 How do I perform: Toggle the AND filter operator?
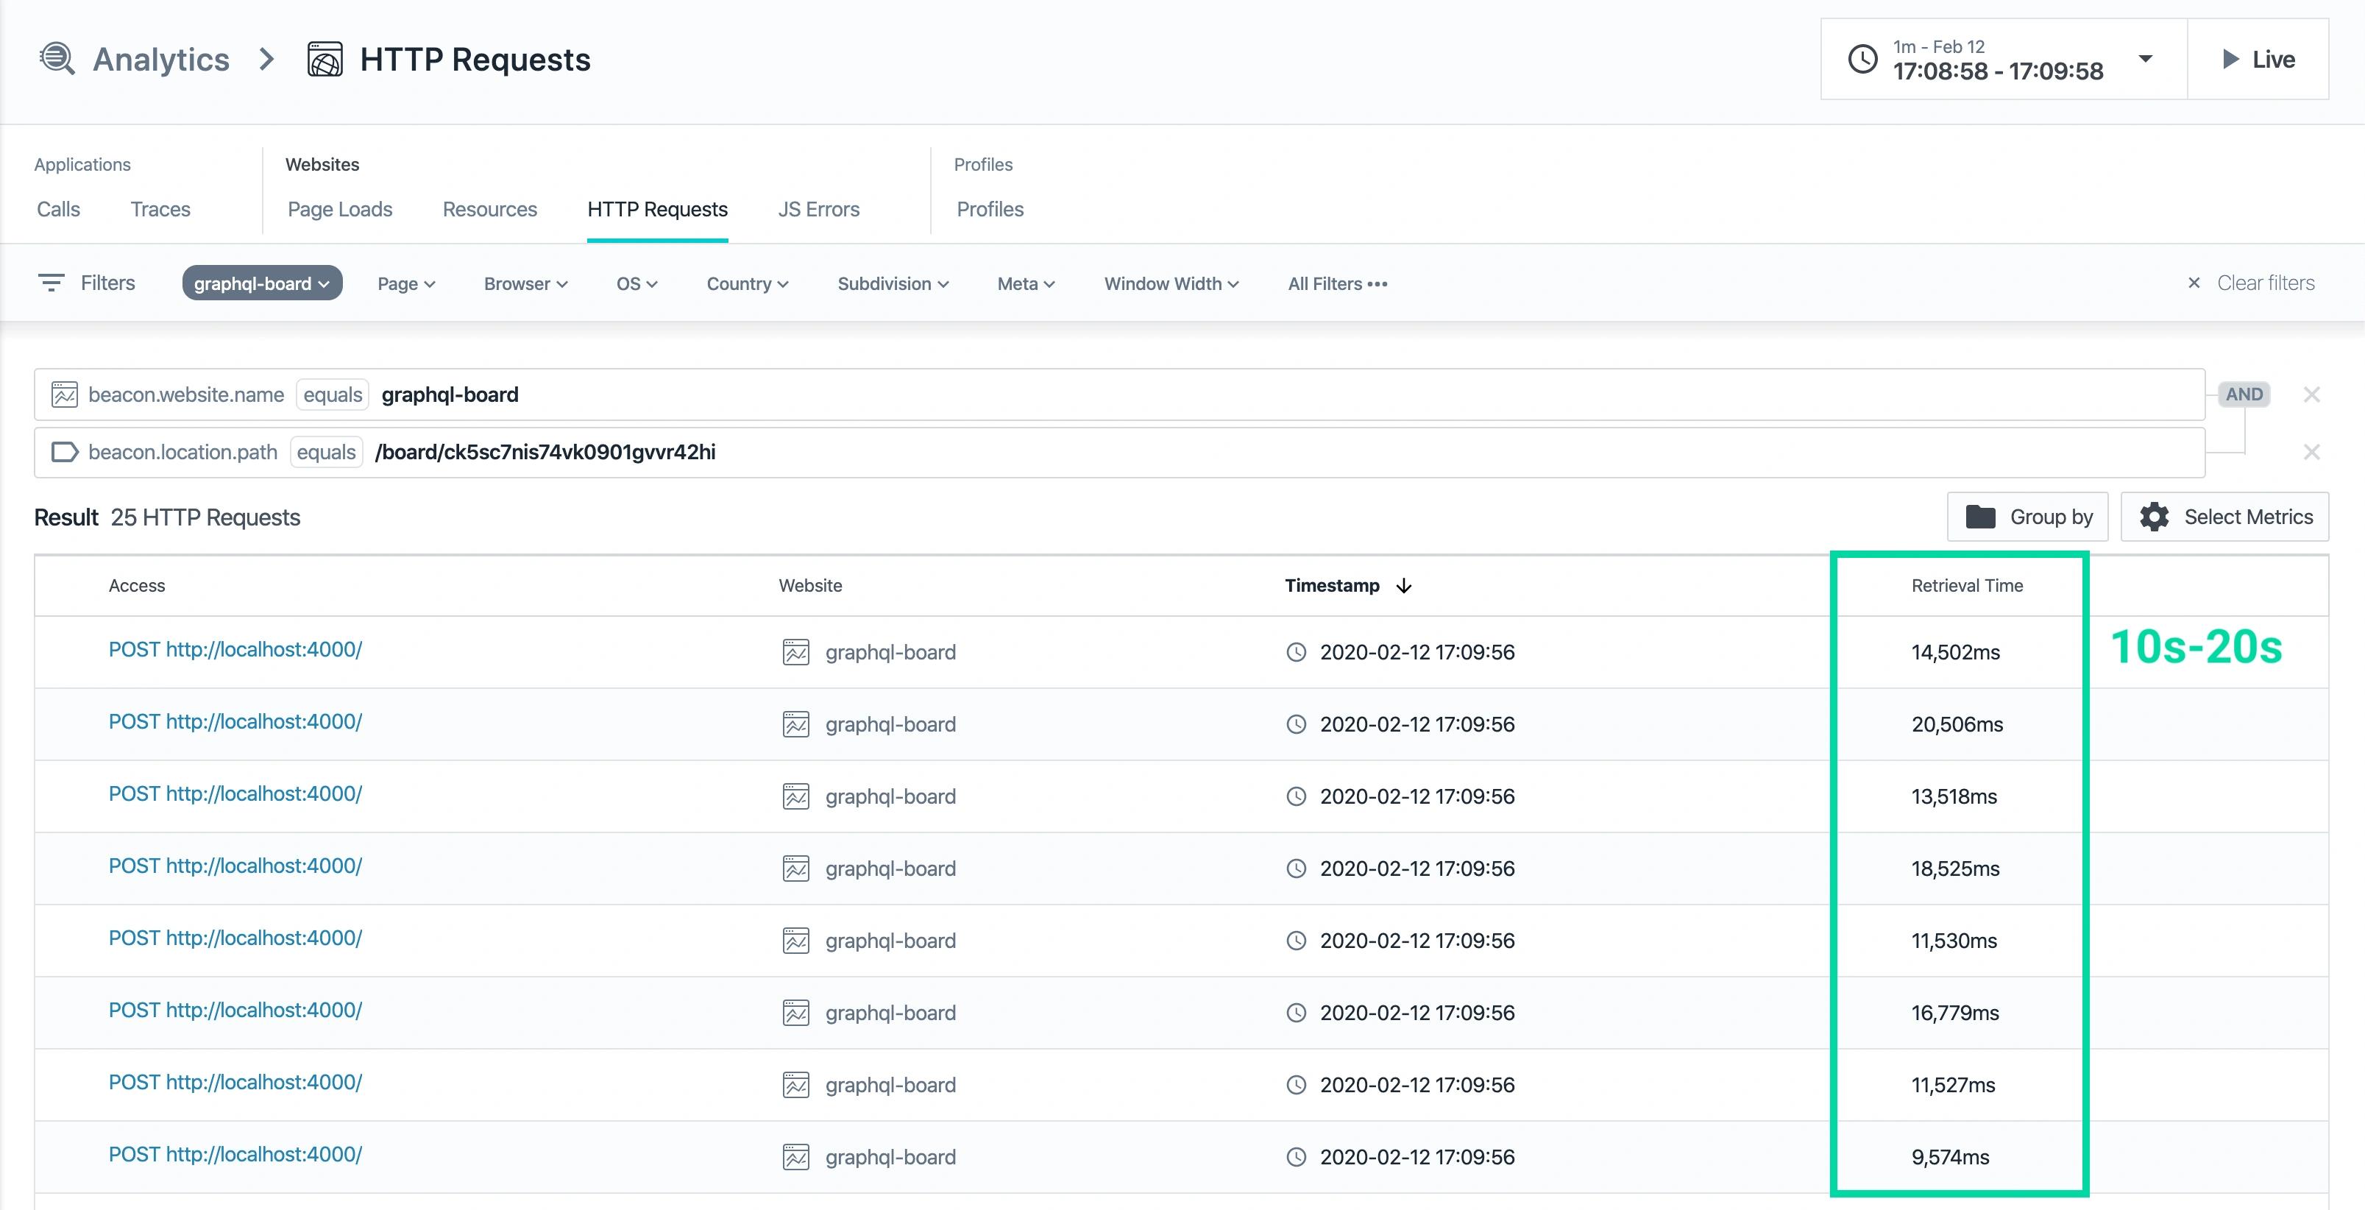pos(2244,395)
